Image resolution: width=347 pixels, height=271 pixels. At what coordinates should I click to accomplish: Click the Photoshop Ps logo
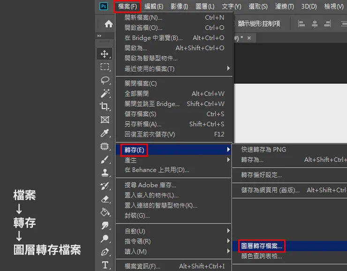104,6
